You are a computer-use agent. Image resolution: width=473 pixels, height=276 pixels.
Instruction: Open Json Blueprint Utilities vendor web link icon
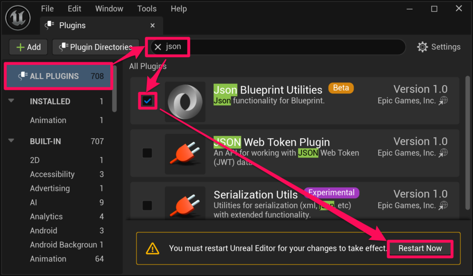pyautogui.click(x=443, y=101)
